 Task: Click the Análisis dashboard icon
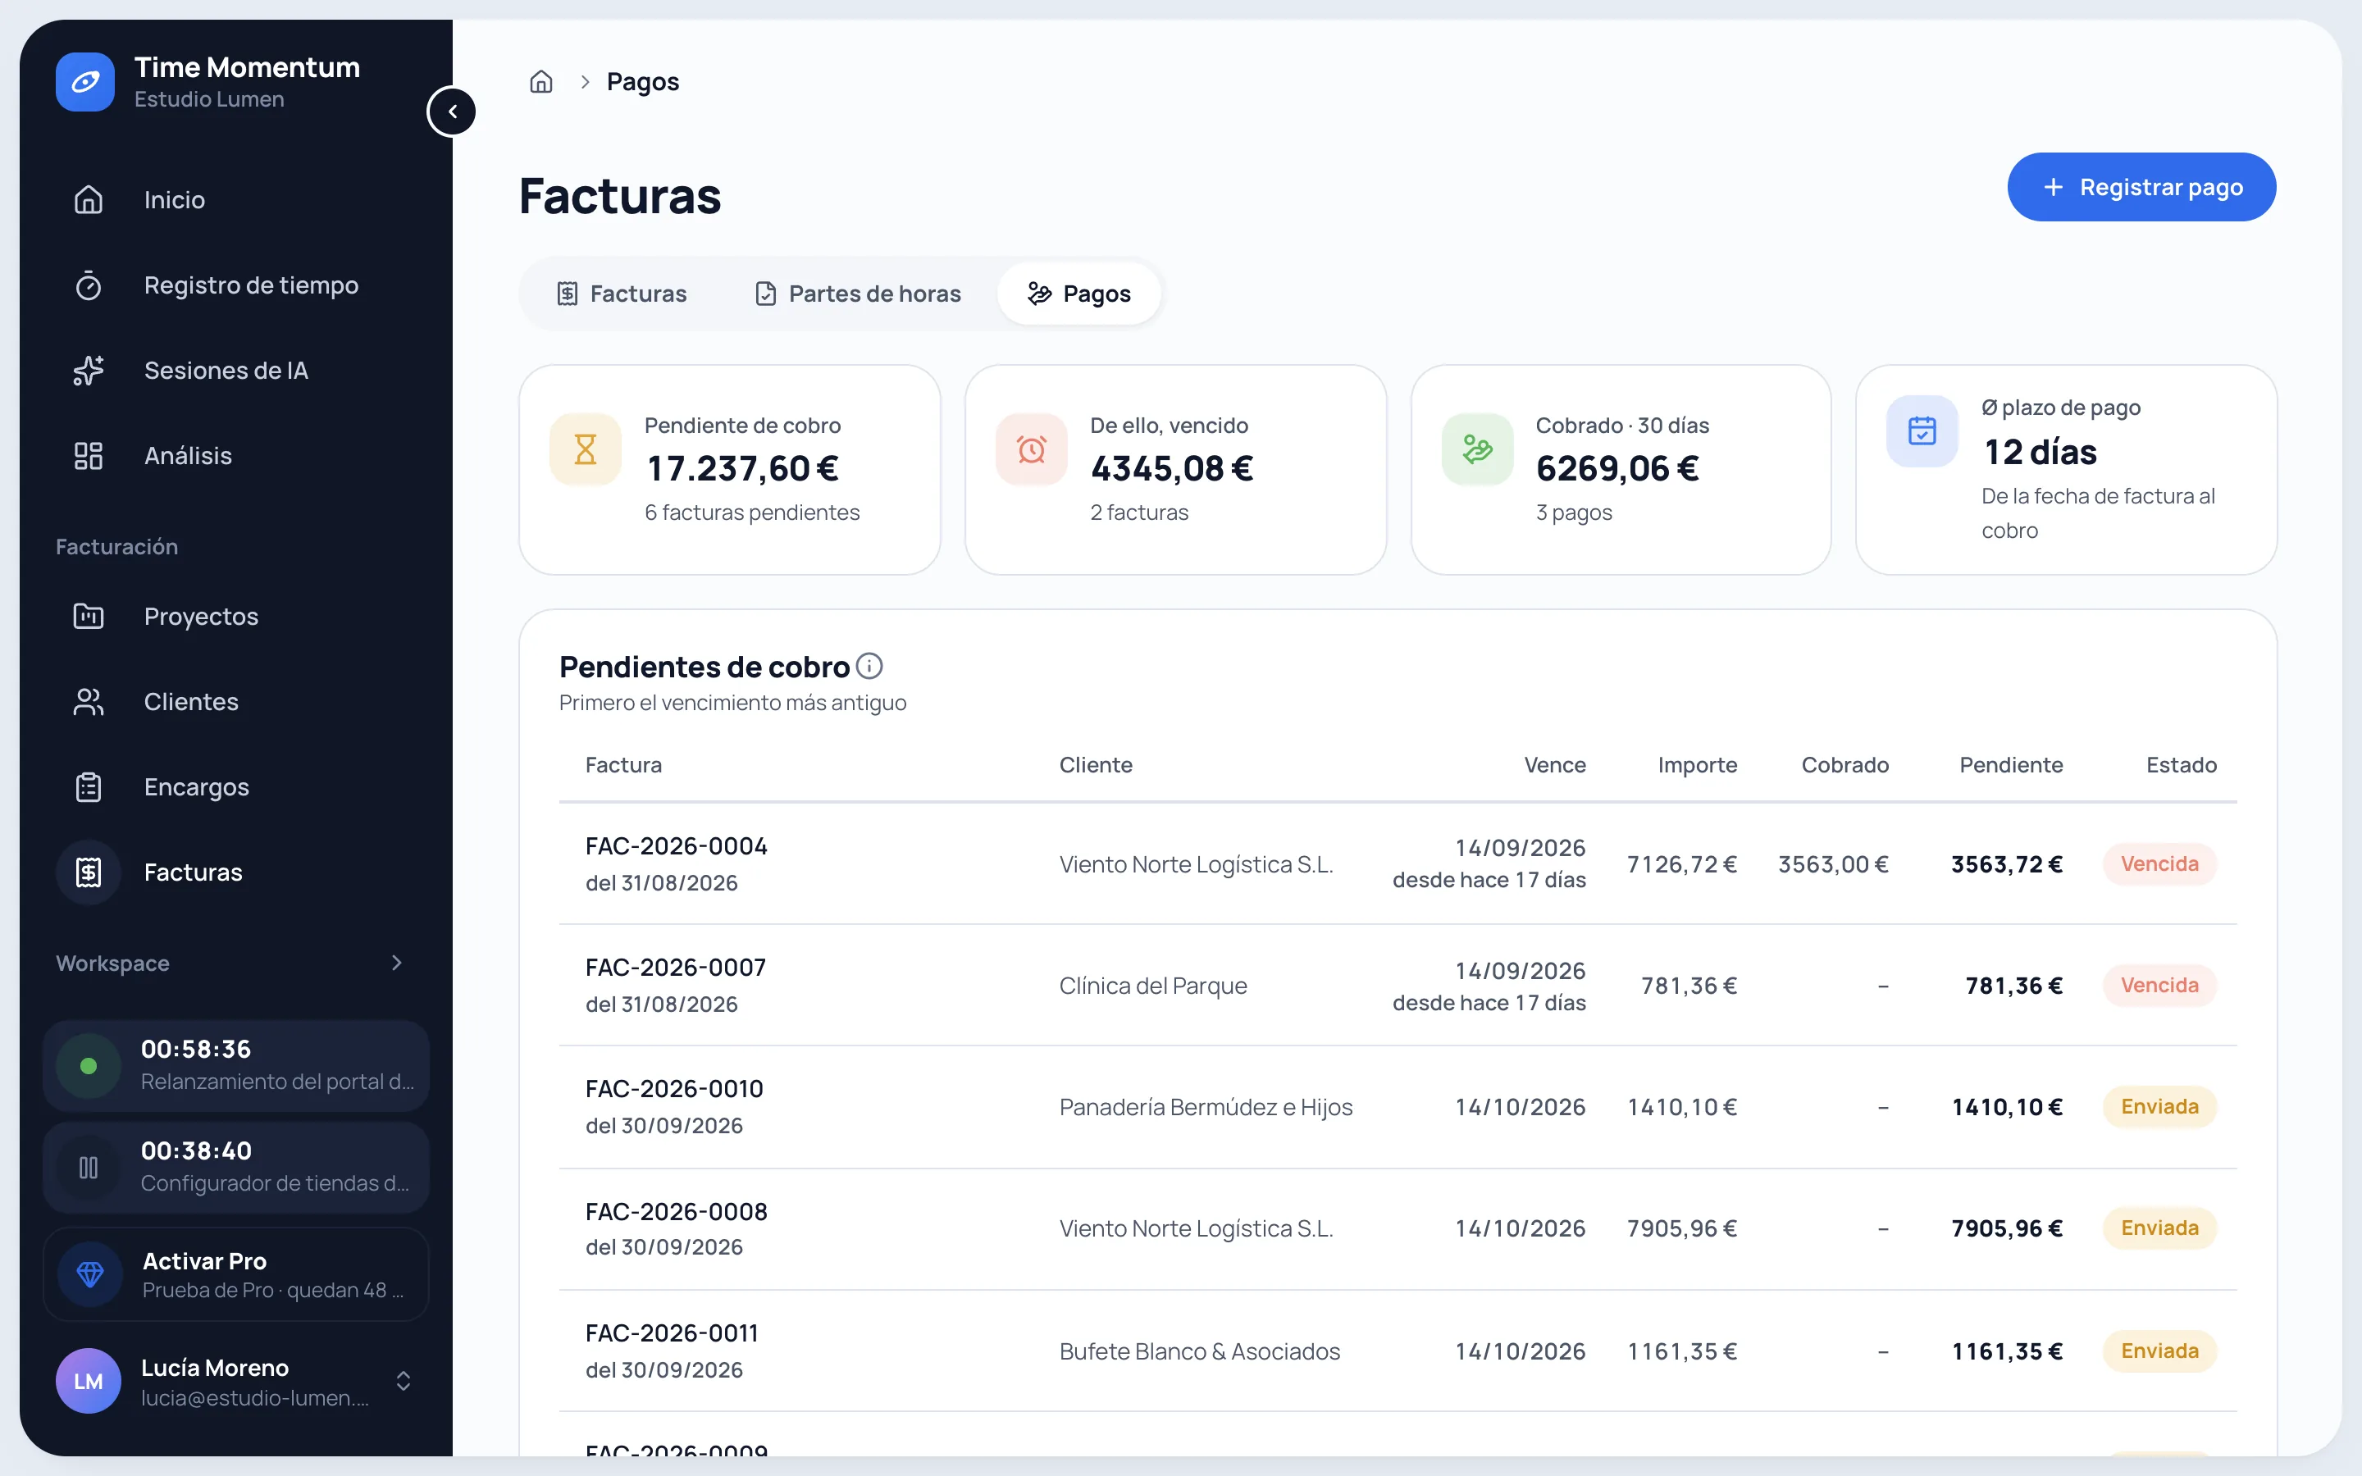coord(88,456)
